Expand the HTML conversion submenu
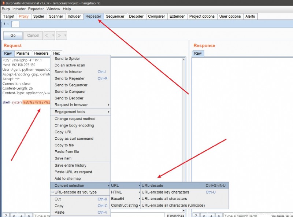 pyautogui.click(x=125, y=192)
